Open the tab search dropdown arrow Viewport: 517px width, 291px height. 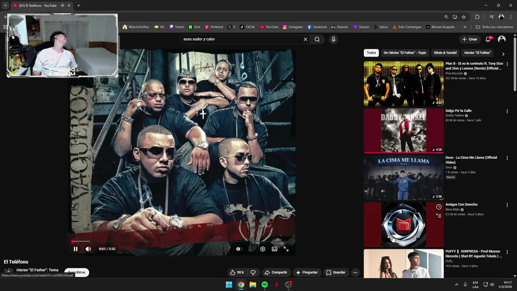click(5, 6)
